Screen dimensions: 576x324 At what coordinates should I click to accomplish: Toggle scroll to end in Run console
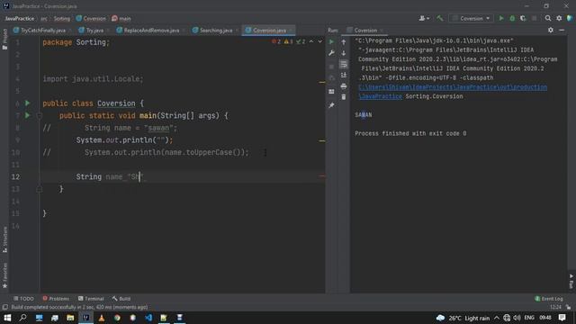pyautogui.click(x=344, y=75)
